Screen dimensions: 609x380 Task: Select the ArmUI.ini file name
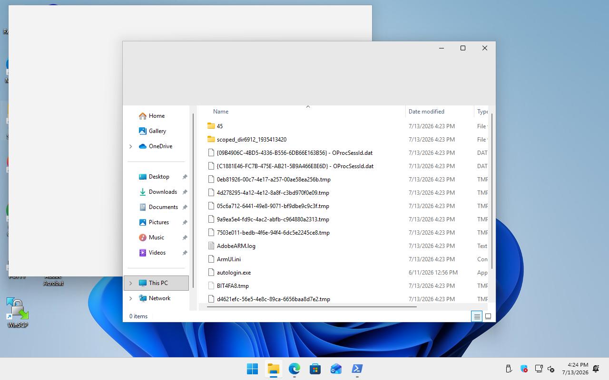(229, 259)
